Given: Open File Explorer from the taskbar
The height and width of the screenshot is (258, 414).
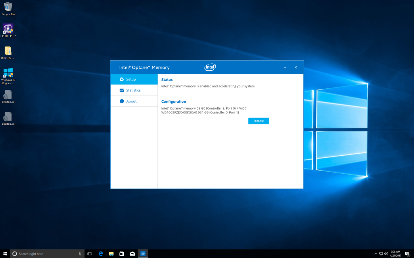Looking at the screenshot, I should pos(111,253).
